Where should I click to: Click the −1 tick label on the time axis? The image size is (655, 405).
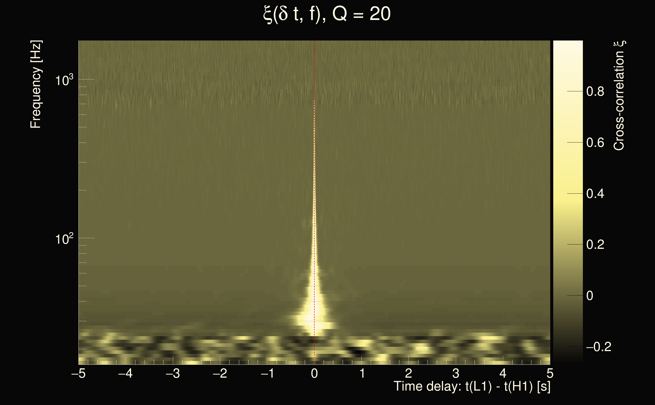(x=267, y=373)
